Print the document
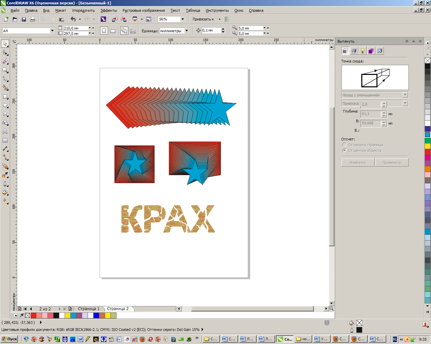Image resolution: width=431 pixels, height=344 pixels. [33, 19]
